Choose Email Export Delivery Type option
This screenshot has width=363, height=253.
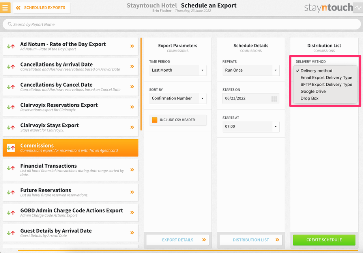[325, 78]
